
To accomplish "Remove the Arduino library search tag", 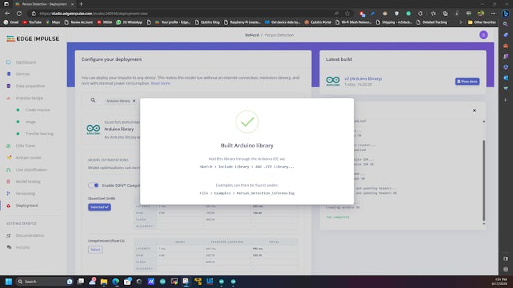I will coord(134,101).
